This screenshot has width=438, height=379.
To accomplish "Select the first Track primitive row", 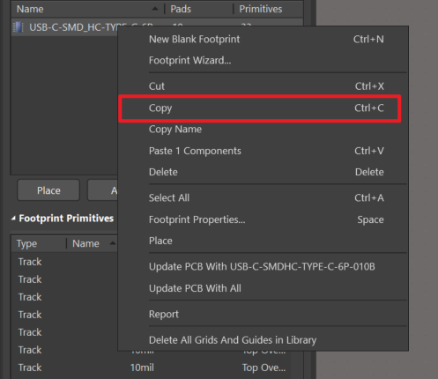I will (x=64, y=262).
